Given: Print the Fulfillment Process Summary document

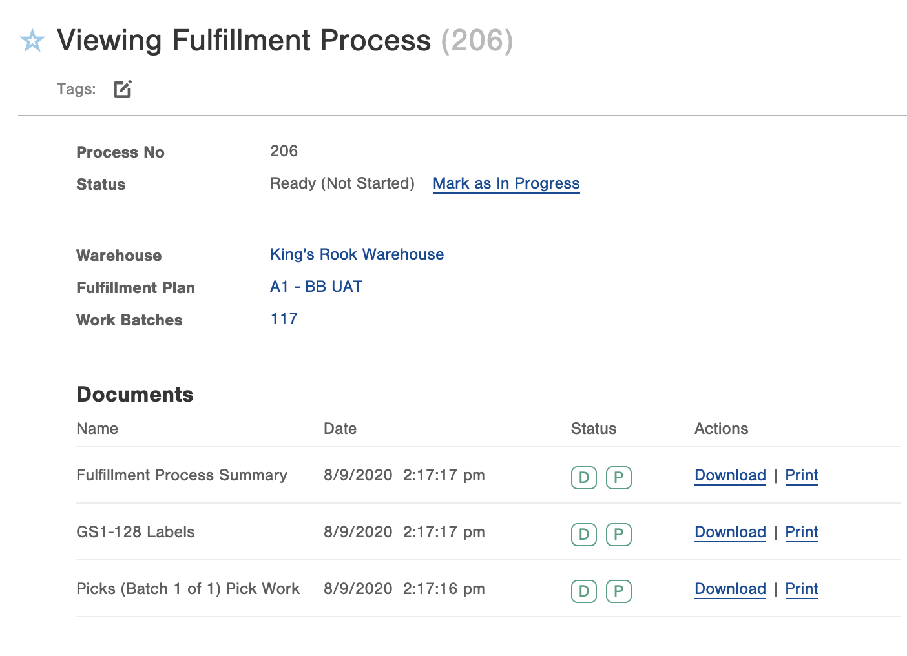Looking at the screenshot, I should pos(801,475).
